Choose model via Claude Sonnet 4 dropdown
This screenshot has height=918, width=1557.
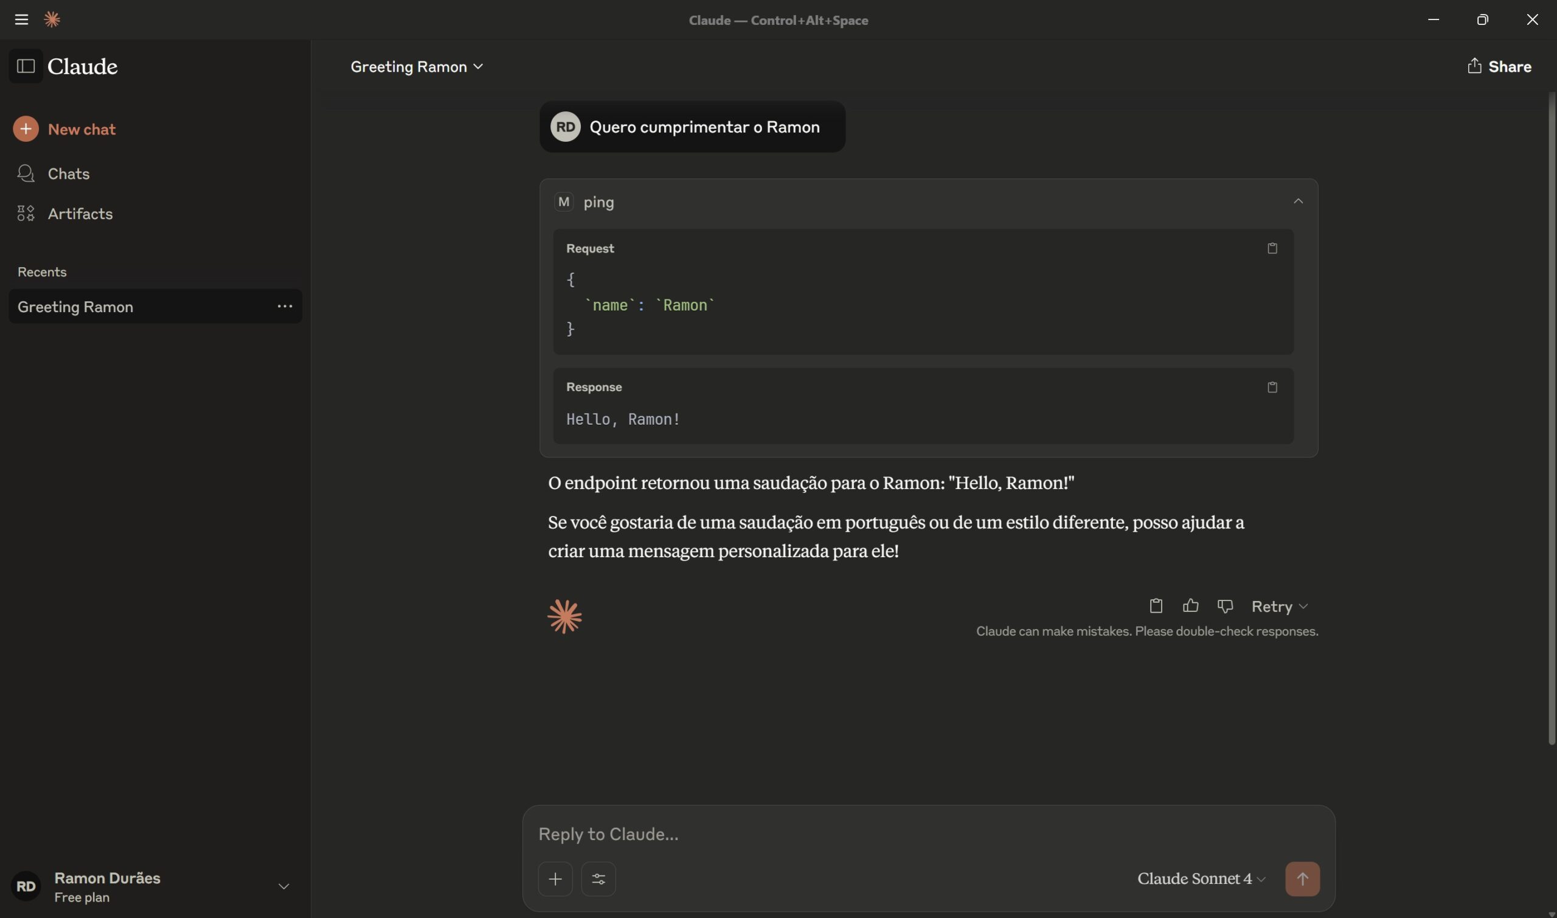point(1201,878)
